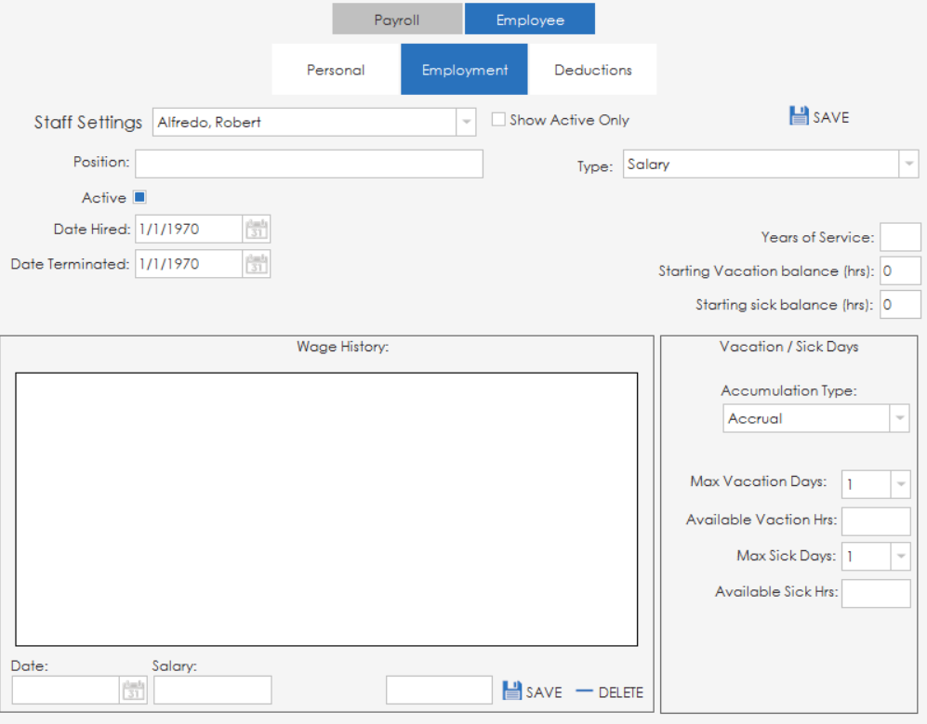Image resolution: width=927 pixels, height=724 pixels.
Task: Click the Vacation / Sick Days heading
Action: point(788,347)
